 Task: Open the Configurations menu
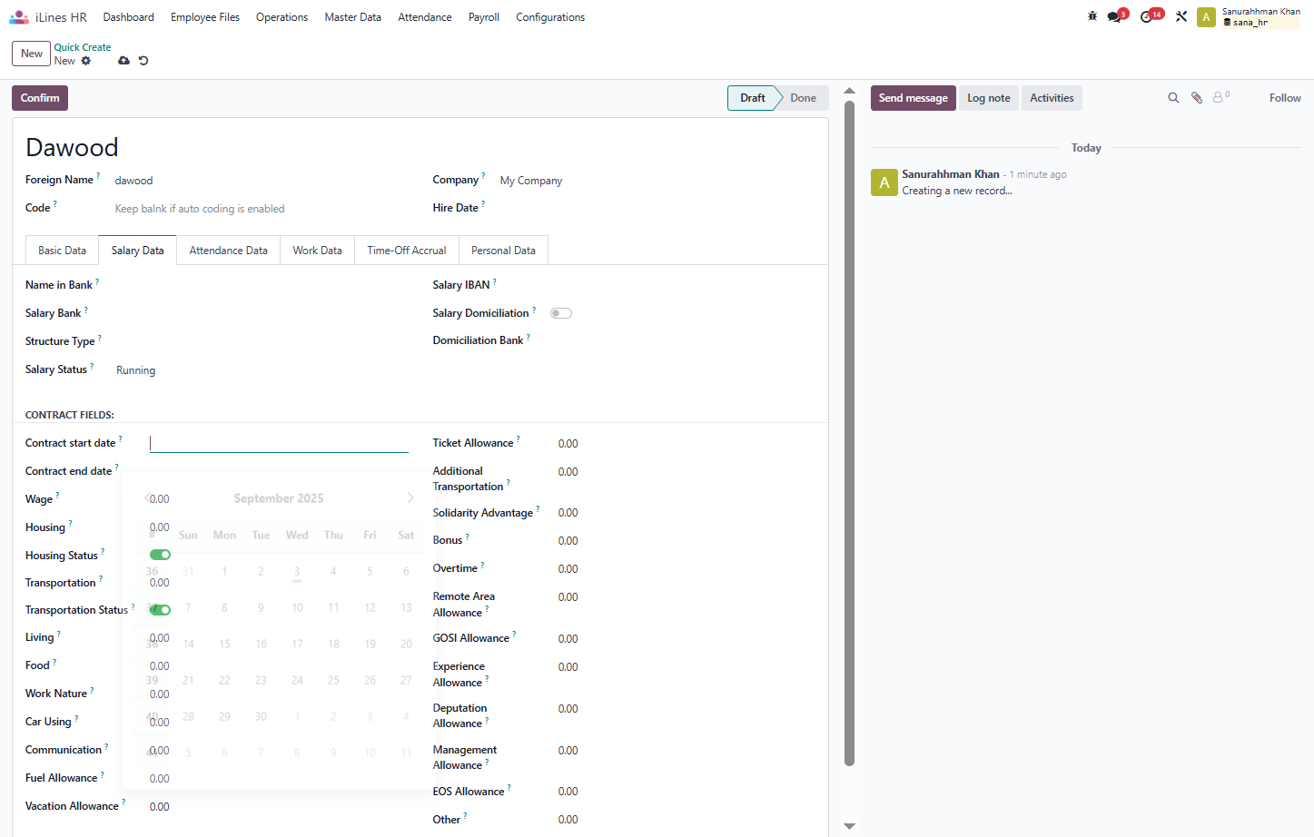tap(550, 17)
